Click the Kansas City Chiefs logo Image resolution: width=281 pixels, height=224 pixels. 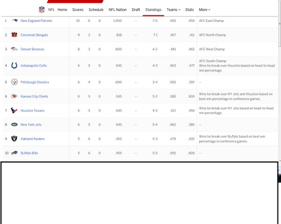coord(15,96)
